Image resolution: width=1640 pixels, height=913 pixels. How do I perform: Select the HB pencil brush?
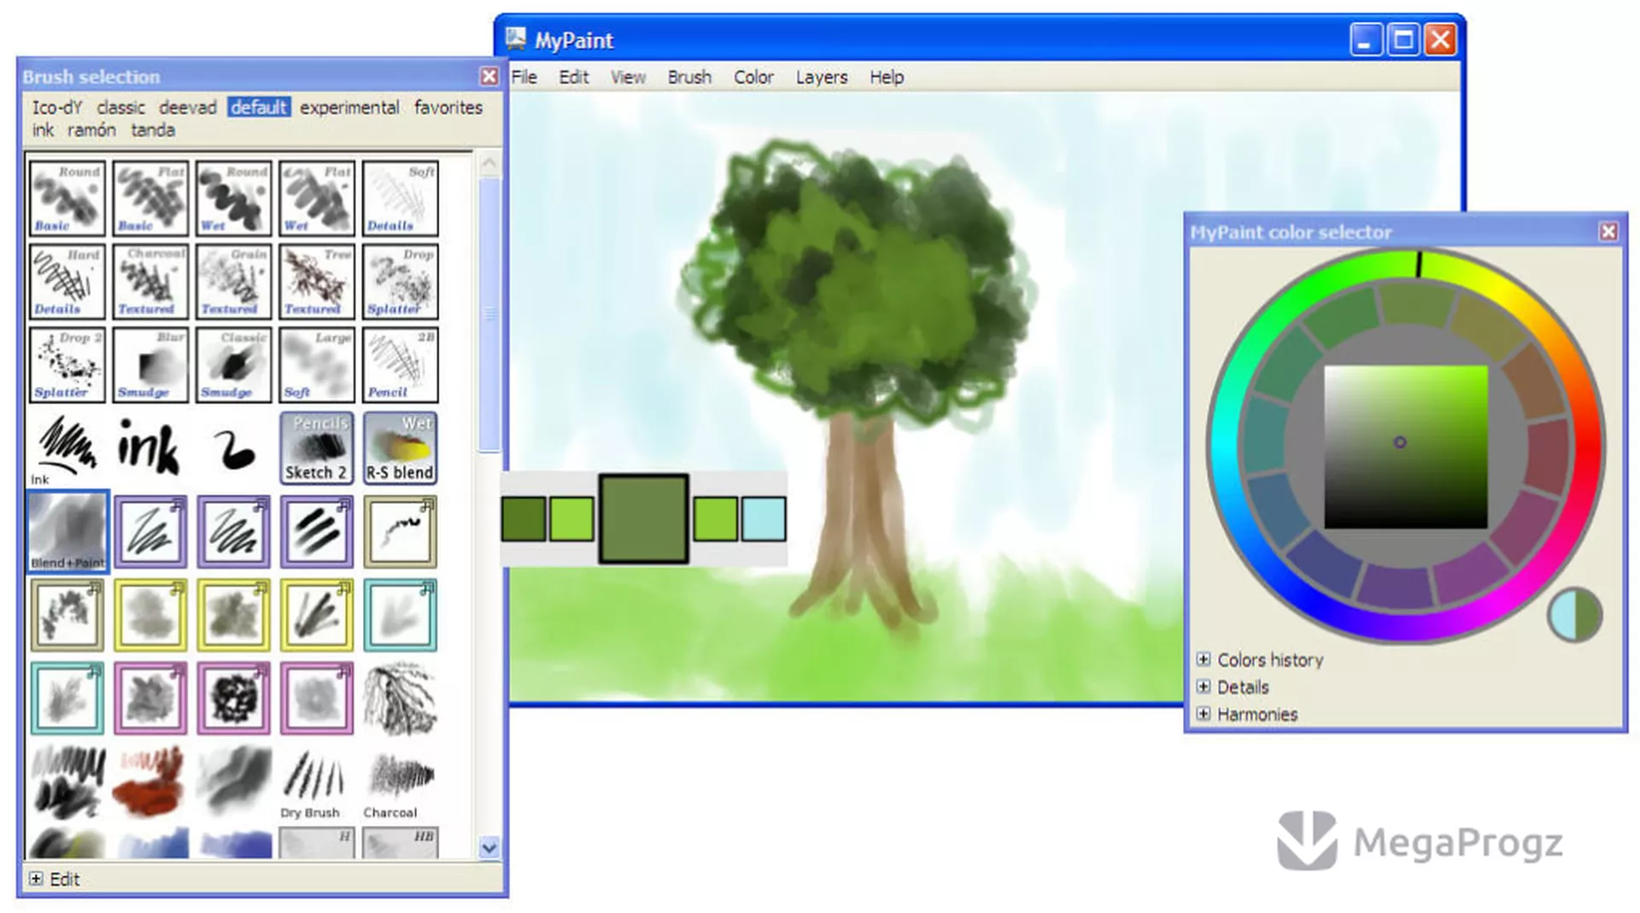coord(400,843)
